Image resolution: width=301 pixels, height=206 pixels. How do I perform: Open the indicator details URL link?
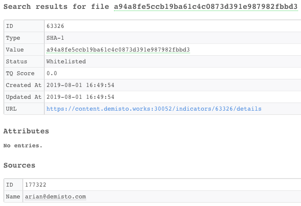tap(154, 109)
